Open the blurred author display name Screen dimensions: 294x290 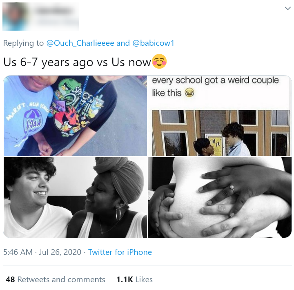[x=54, y=11]
